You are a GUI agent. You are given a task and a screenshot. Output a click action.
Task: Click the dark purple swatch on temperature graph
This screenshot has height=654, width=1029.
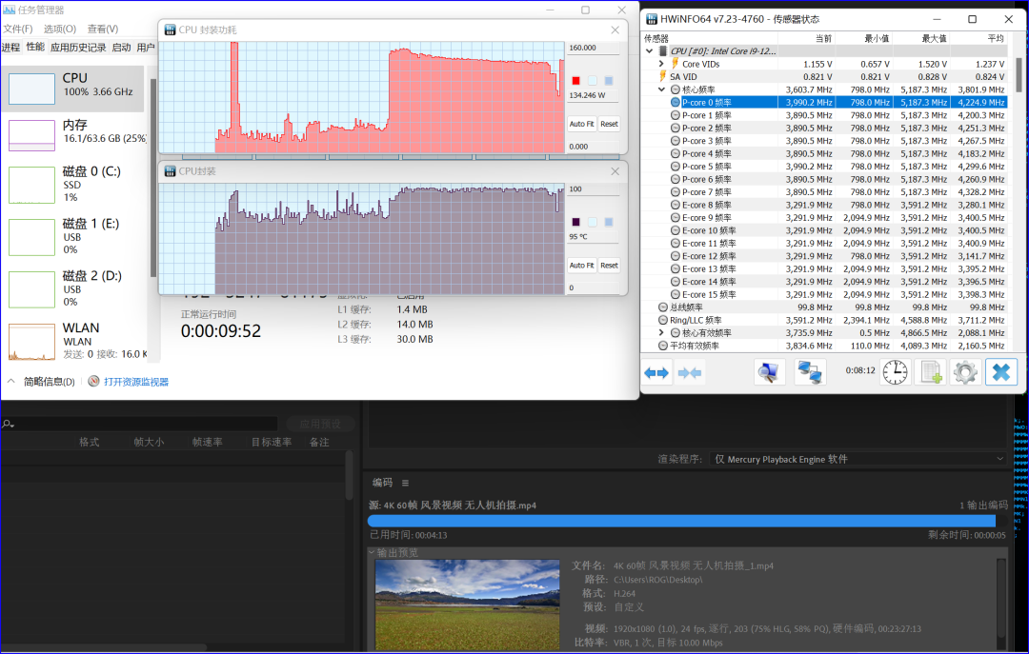point(575,222)
